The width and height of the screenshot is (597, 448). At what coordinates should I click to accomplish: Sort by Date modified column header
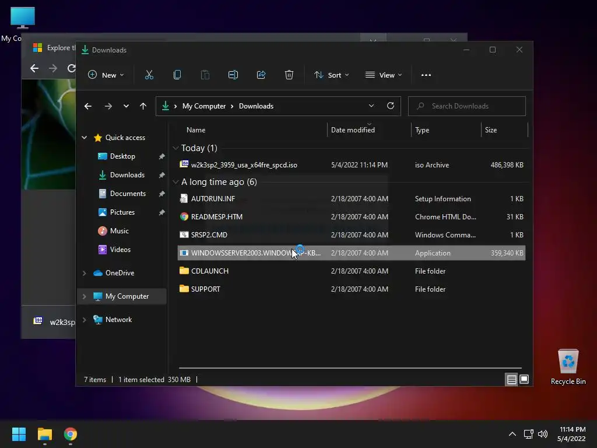click(368, 130)
